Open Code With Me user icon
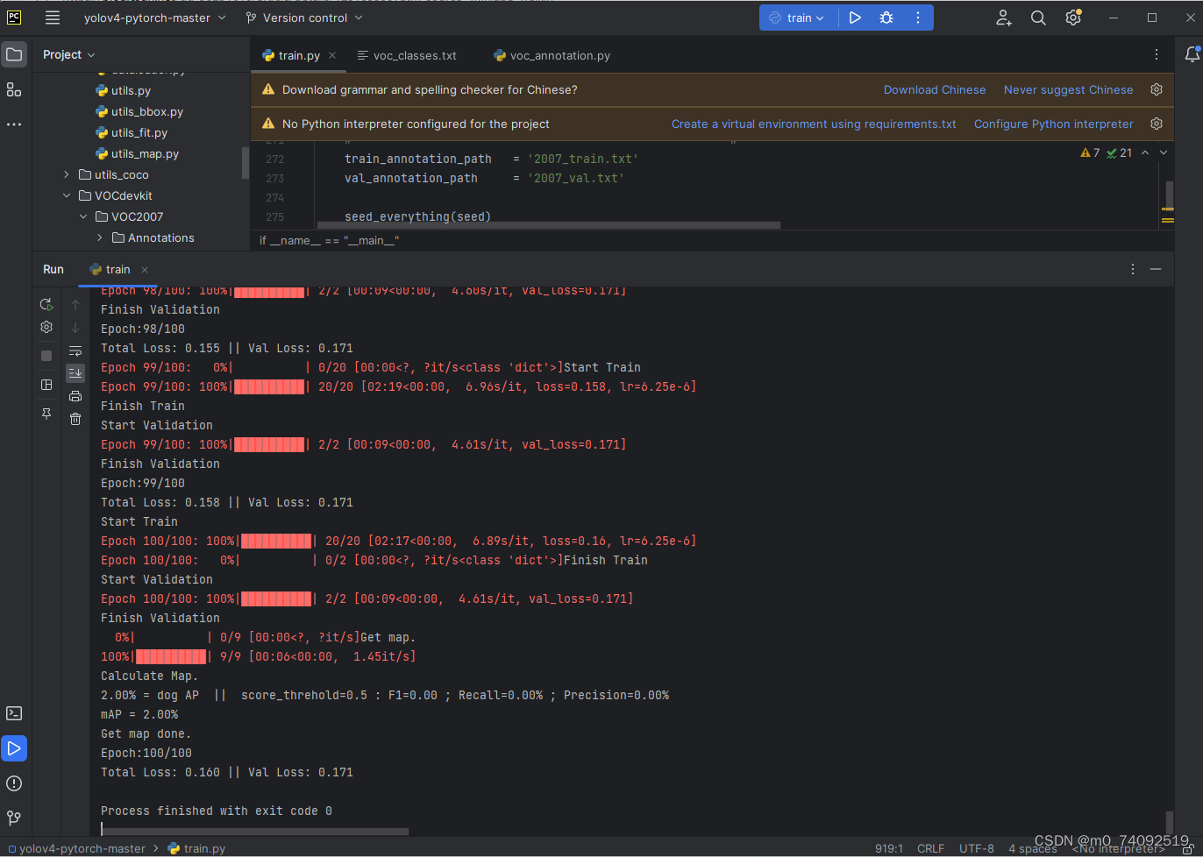This screenshot has width=1203, height=857. click(1004, 18)
